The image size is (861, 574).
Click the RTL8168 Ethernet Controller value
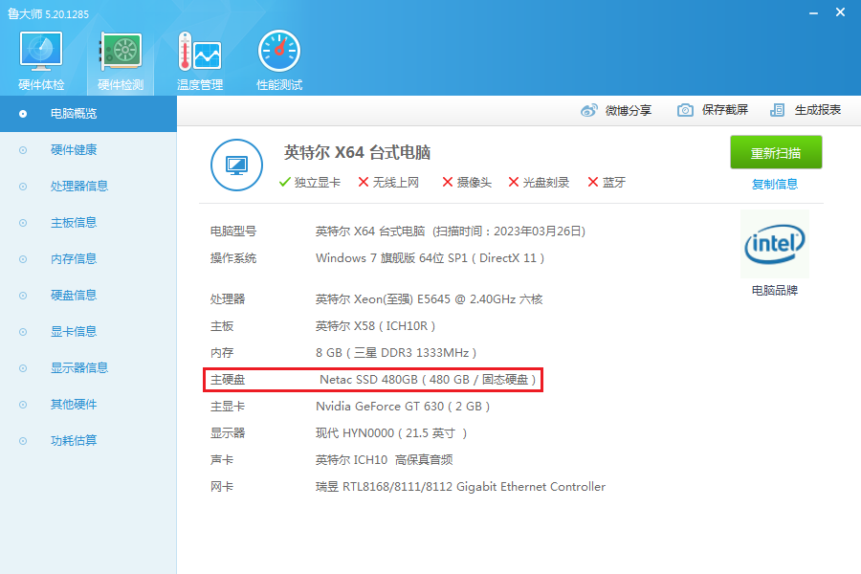[x=460, y=487]
